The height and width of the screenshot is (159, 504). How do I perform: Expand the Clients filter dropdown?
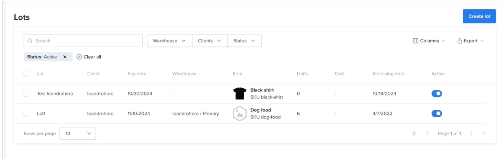pos(210,41)
